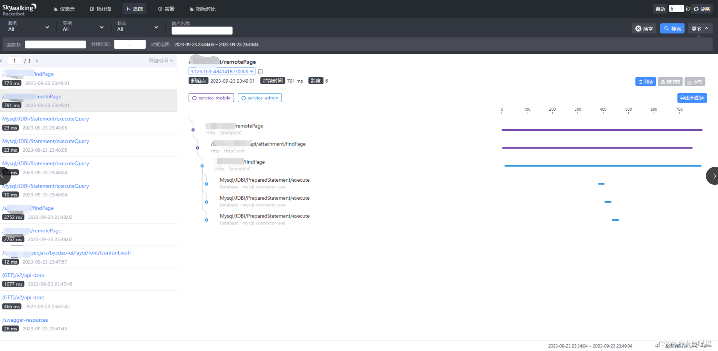Image resolution: width=718 pixels, height=351 pixels.
Task: Toggle the service-mobile legend tag
Action: coord(211,98)
